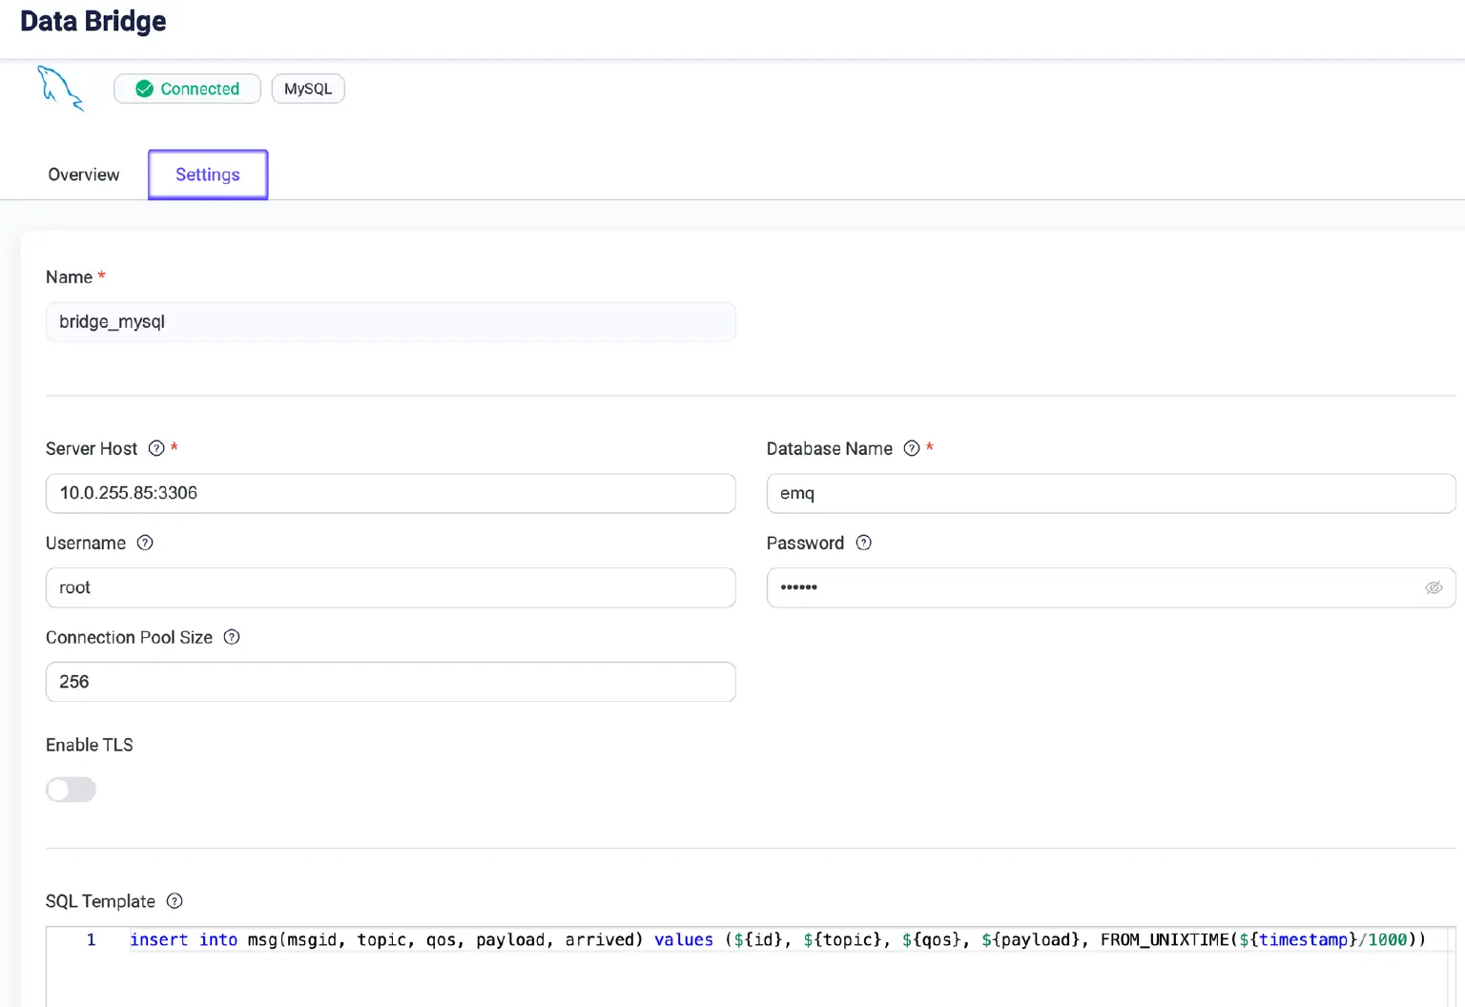
Task: Click the Connected status badge
Action: click(x=187, y=88)
